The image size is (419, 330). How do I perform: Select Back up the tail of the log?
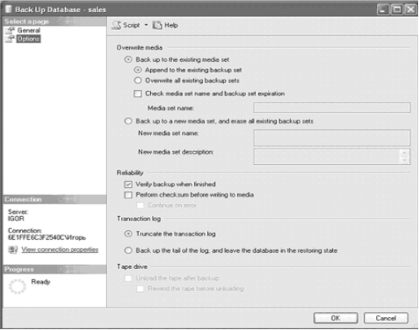128,250
